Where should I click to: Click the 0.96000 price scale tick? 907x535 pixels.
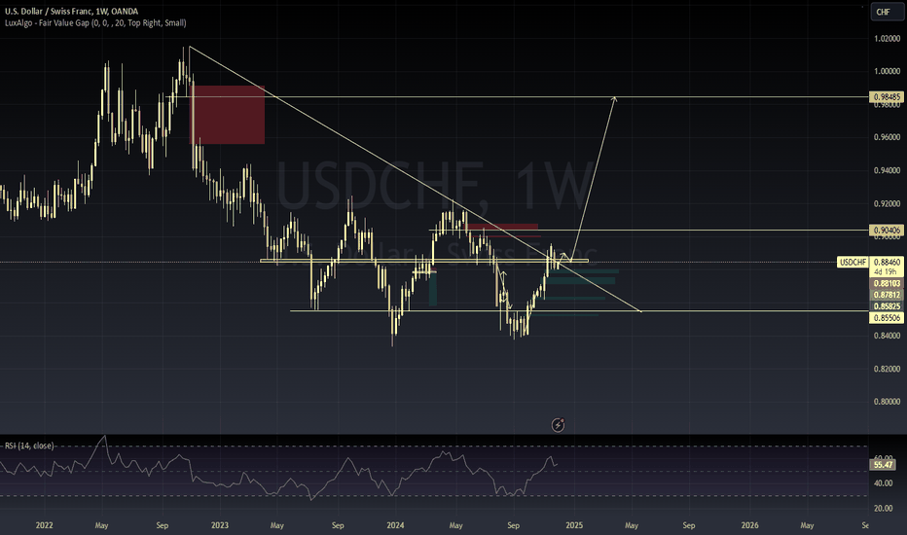pyautogui.click(x=888, y=137)
